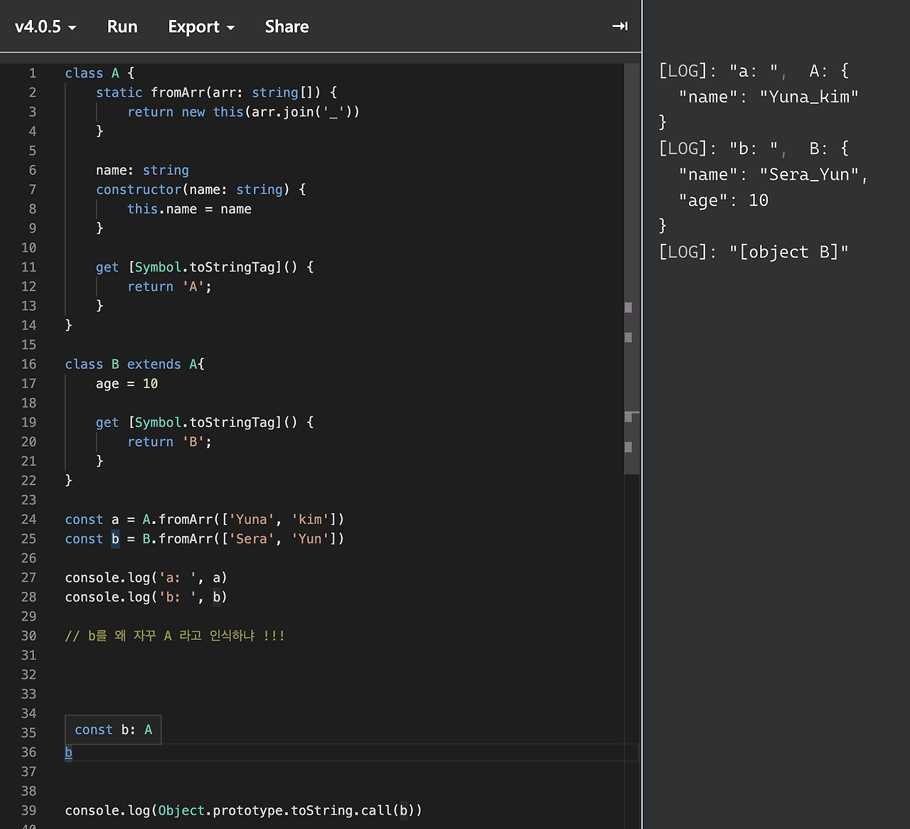Click Object.prototype.toString on line 39

point(256,811)
